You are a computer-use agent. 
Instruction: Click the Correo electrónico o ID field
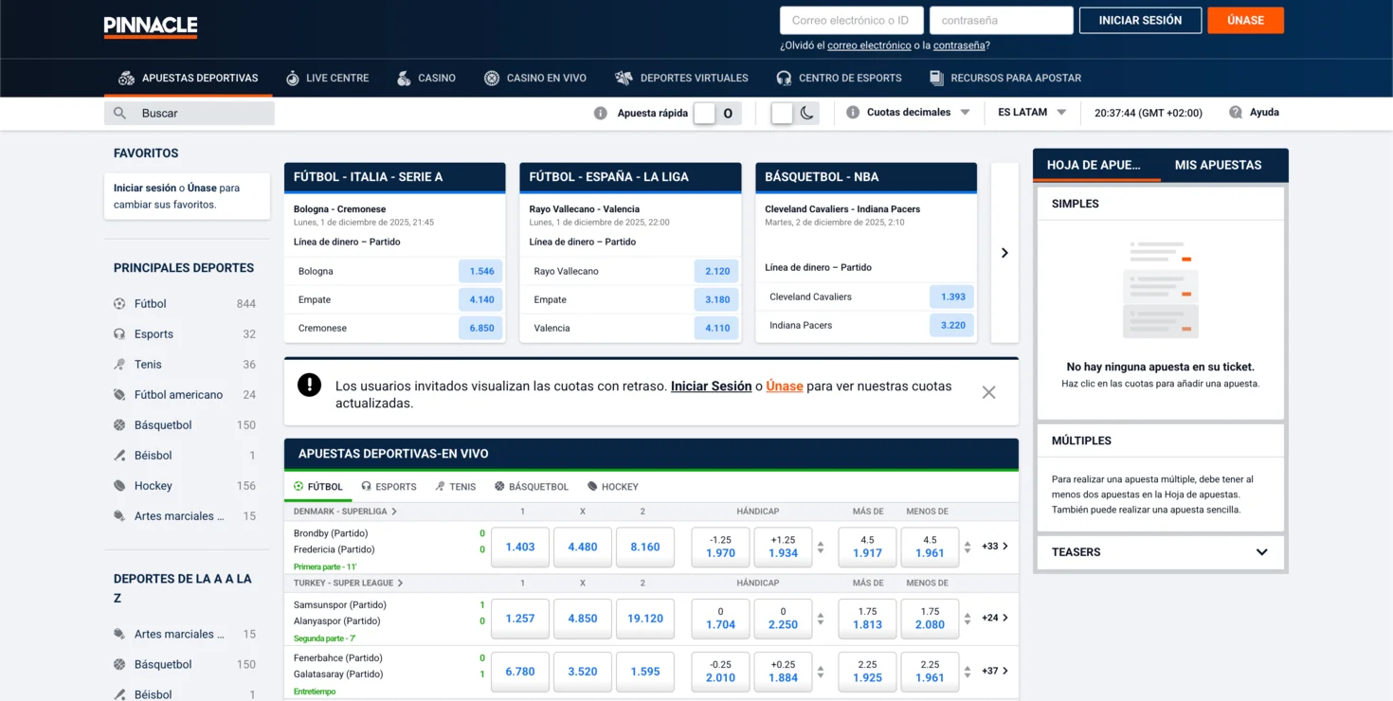pyautogui.click(x=851, y=20)
